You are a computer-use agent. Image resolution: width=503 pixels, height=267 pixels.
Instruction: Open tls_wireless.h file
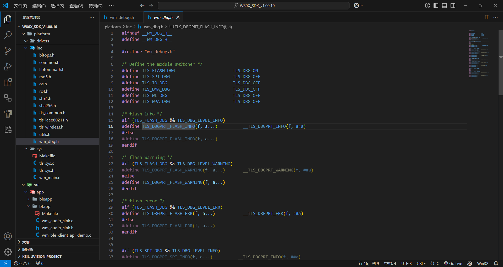pos(58,127)
